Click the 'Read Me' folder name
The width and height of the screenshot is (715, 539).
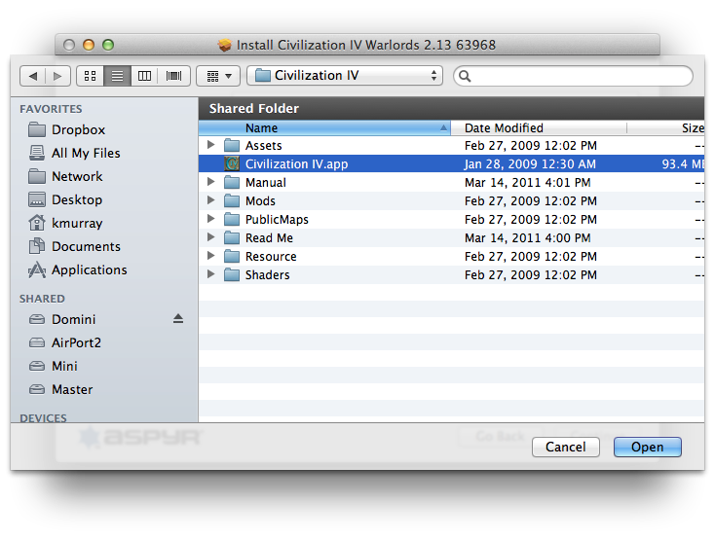pos(269,237)
